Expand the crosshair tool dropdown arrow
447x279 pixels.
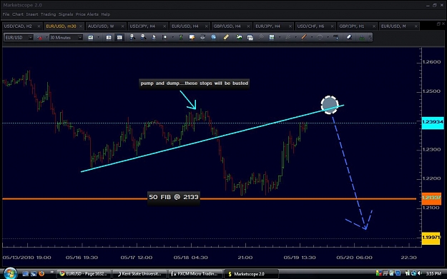[x=172, y=38]
